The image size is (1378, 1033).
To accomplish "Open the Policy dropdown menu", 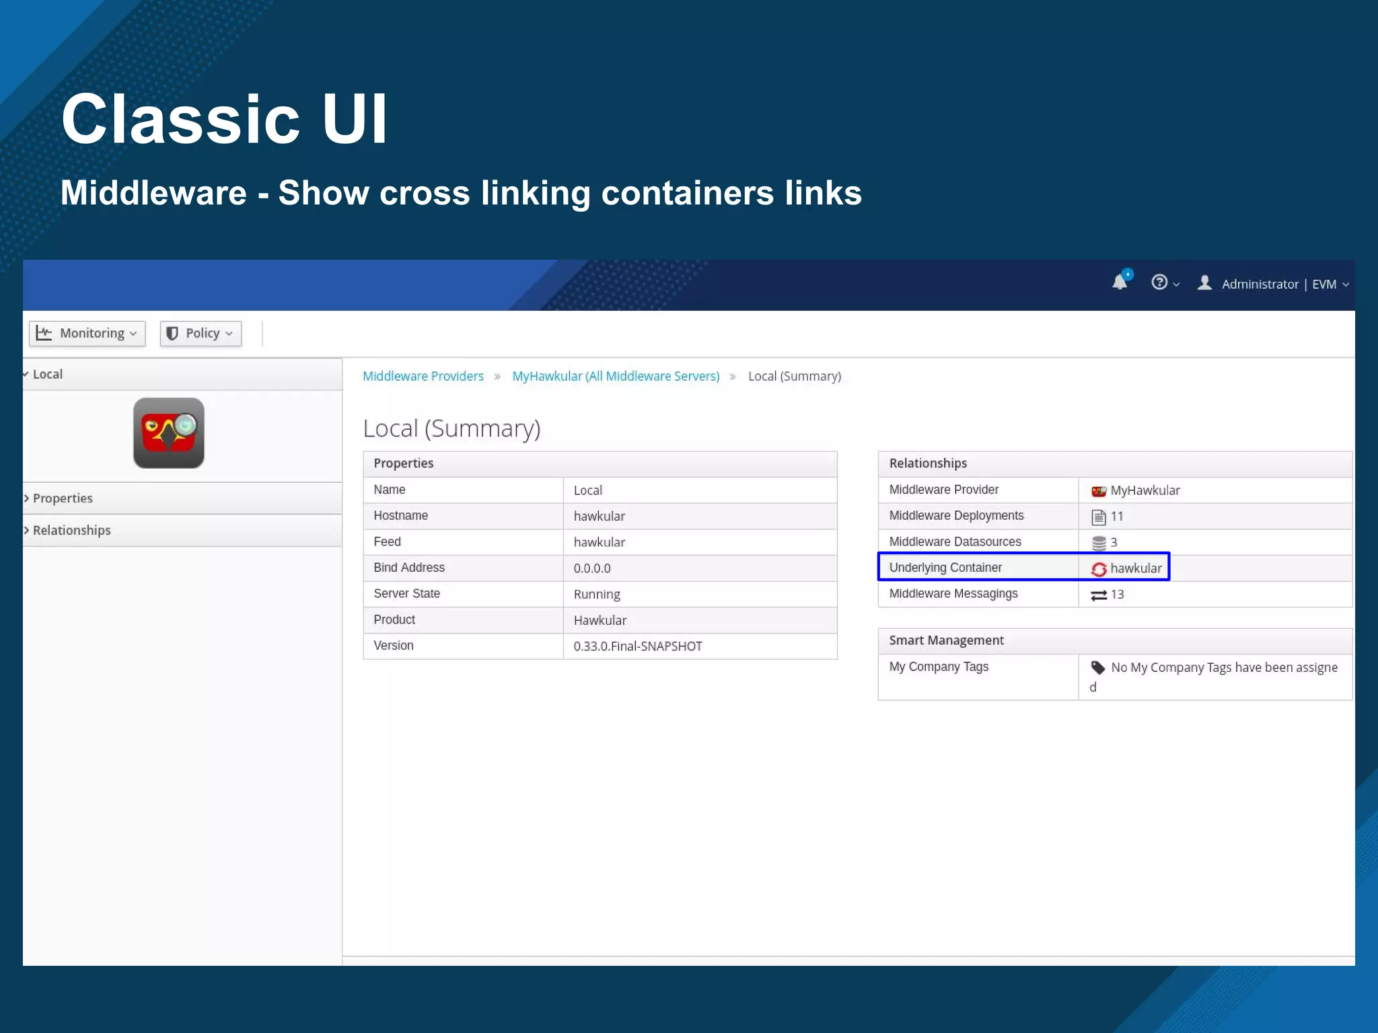I will (201, 334).
